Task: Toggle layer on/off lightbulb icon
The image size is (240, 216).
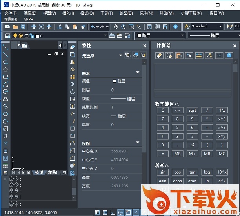Action: click(x=15, y=36)
